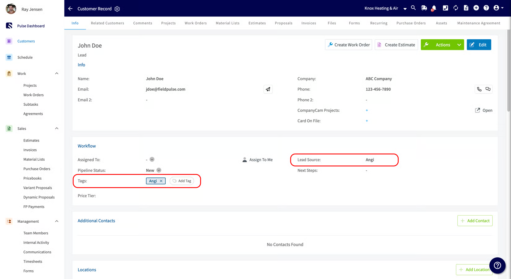The image size is (511, 279).
Task: Go back using the header arrow
Action: [70, 9]
